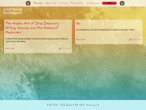Open The Hidden Art of Drug Discovery article

click(32, 28)
